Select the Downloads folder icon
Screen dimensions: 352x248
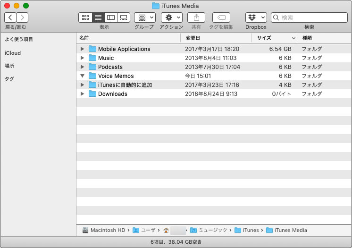click(92, 94)
